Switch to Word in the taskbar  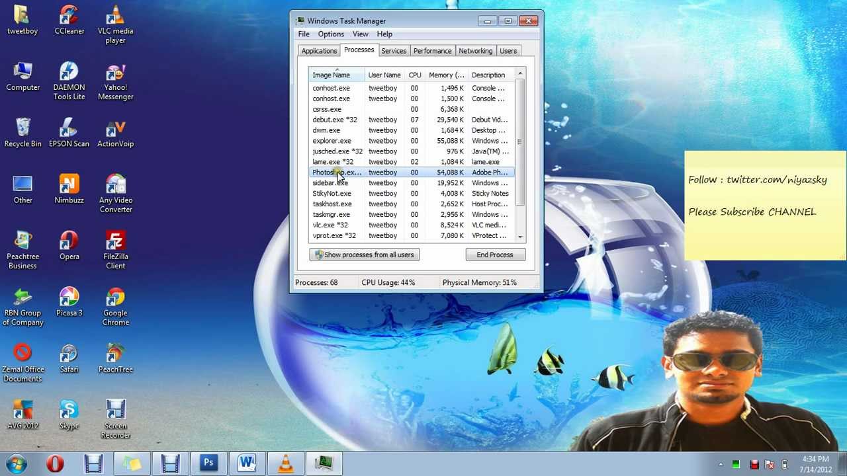(247, 463)
